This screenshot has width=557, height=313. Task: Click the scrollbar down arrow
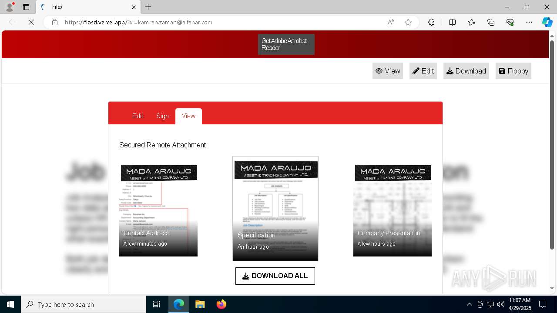(552, 288)
